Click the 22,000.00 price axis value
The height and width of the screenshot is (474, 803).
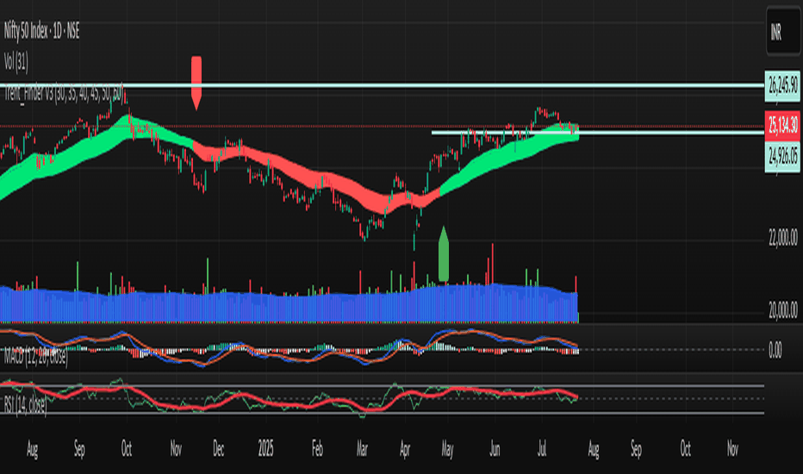[x=782, y=238]
